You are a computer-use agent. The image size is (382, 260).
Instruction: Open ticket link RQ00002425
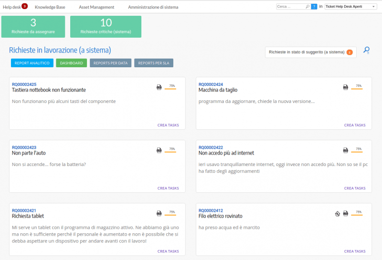click(24, 84)
